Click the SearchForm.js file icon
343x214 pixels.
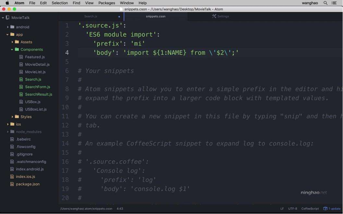pyautogui.click(x=21, y=87)
